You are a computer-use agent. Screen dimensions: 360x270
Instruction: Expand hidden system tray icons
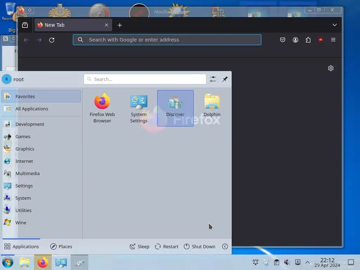click(x=308, y=262)
